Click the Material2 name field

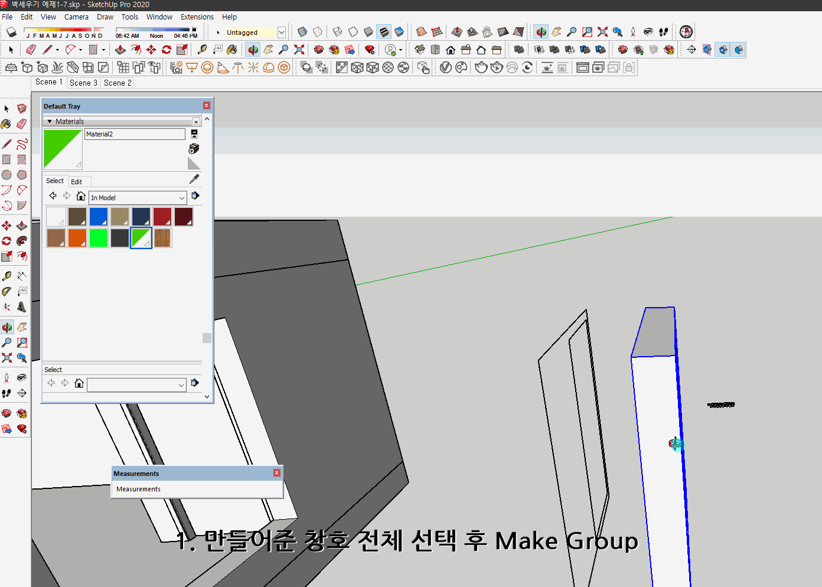coord(135,134)
